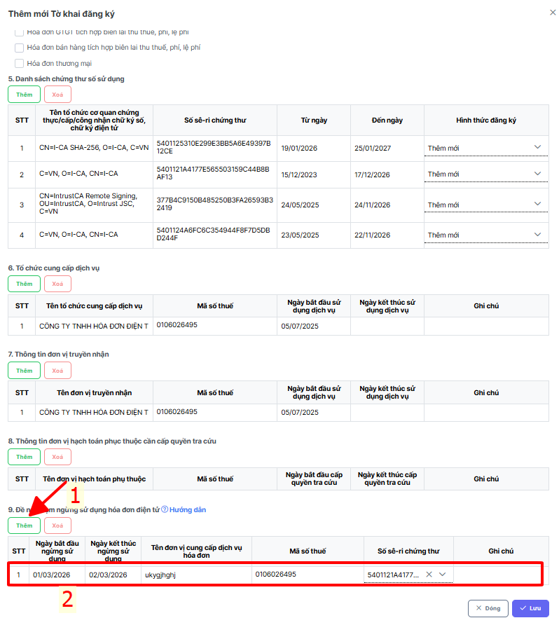Tick Hóa đơn GTGT tích hợp biên lai checkbox
This screenshot has height=625, width=559.
click(20, 32)
